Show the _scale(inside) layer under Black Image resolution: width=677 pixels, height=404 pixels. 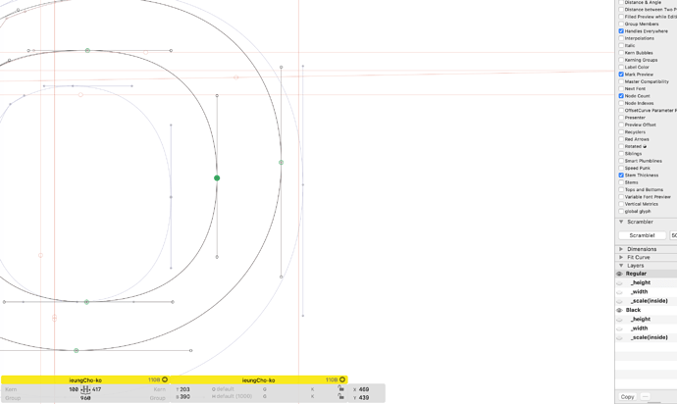click(x=619, y=338)
